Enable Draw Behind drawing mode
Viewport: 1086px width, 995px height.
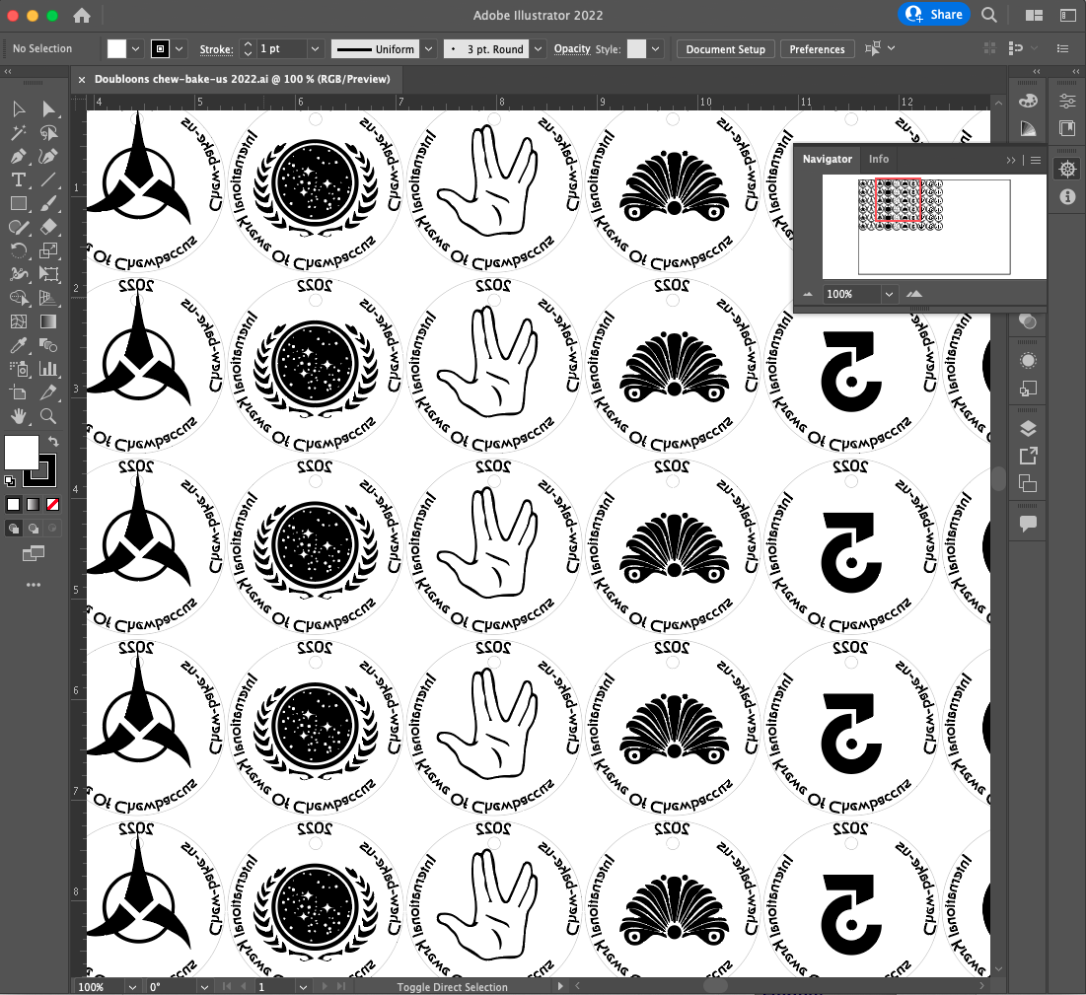tap(34, 529)
